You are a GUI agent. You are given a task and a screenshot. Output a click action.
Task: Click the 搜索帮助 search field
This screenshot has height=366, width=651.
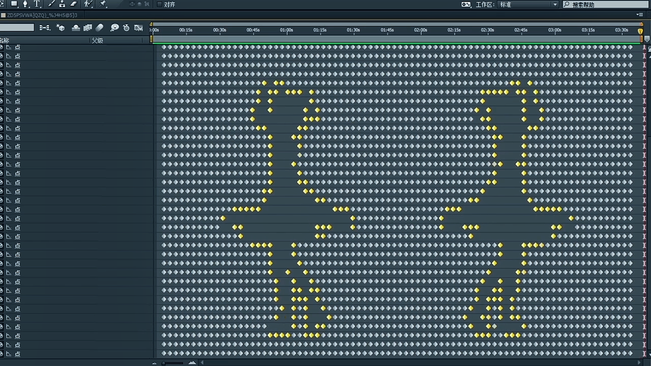605,5
